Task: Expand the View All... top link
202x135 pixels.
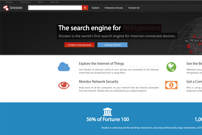Action: click(55, 2)
